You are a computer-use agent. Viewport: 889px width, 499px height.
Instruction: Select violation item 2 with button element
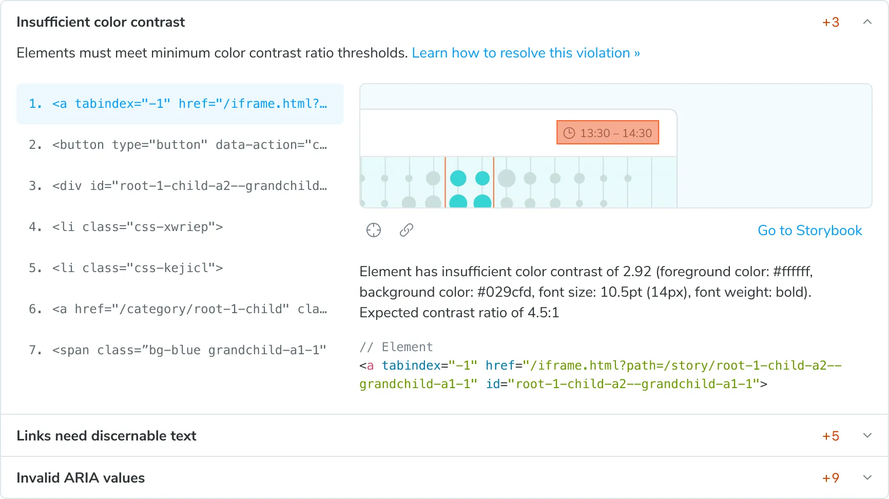pyautogui.click(x=180, y=145)
